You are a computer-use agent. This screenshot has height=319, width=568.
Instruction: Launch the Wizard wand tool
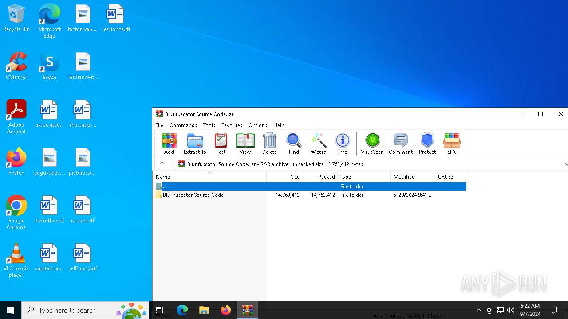pos(318,144)
